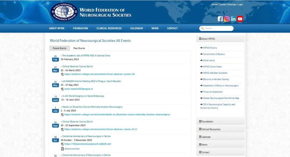
Task: Click the magnifier icon in the search box
Action: [x=202, y=28]
